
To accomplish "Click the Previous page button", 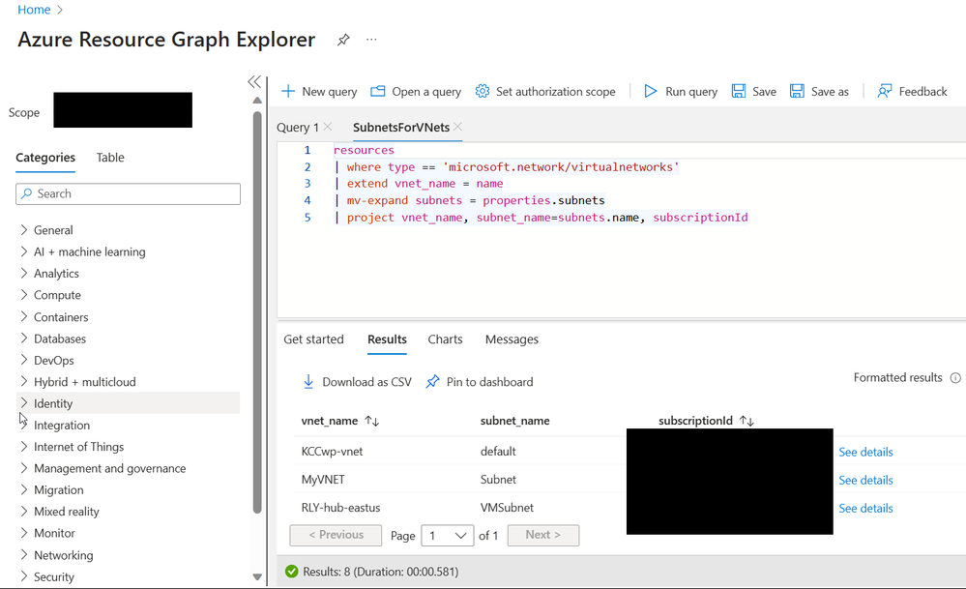I will pos(336,535).
